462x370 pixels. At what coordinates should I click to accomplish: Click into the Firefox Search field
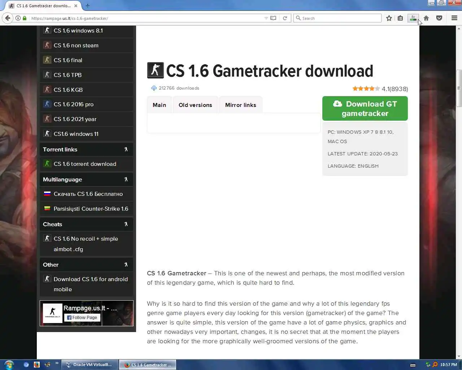click(x=337, y=18)
